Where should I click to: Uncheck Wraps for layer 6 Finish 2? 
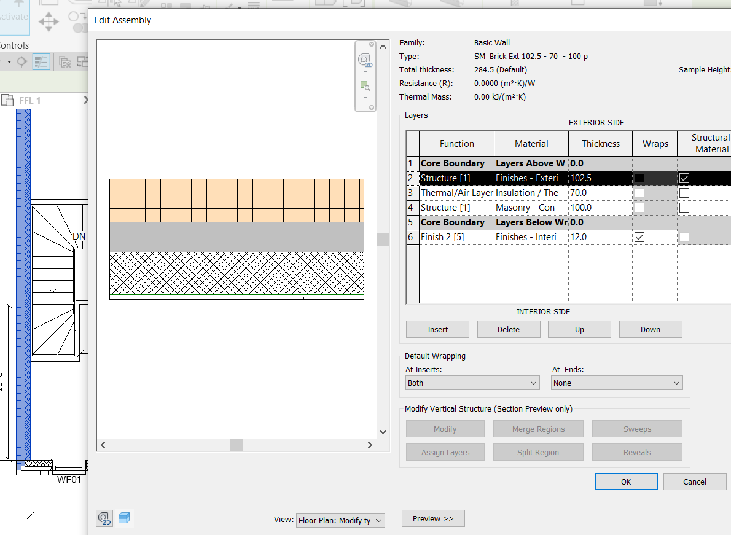[x=639, y=236]
